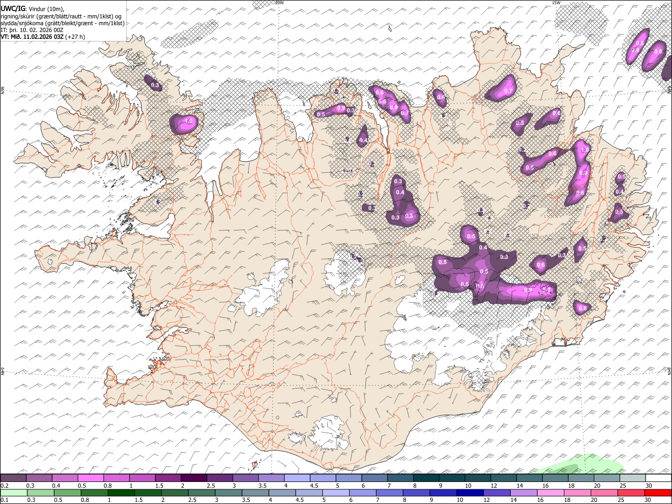The image size is (672, 504).
Task: Click the white Hofsjökull glacier in central Iceland
Action: coord(346,273)
